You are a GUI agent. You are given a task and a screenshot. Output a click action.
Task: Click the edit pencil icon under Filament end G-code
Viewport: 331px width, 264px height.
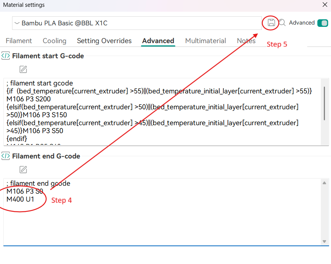[x=23, y=169]
